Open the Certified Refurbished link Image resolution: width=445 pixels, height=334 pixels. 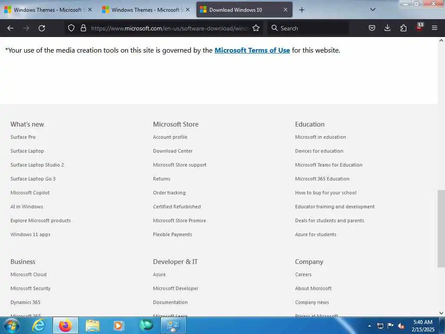coord(177,207)
